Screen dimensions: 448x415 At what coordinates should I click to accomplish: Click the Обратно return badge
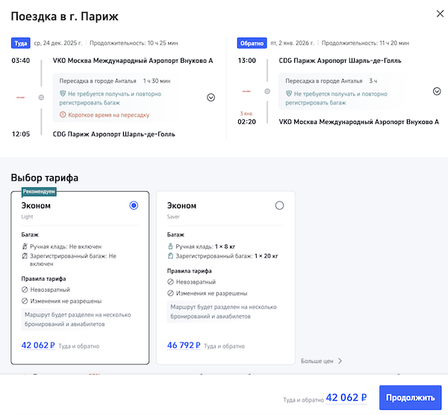point(252,43)
